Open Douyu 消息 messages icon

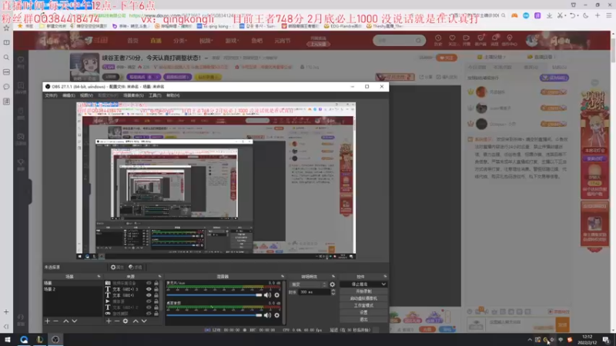click(x=495, y=40)
